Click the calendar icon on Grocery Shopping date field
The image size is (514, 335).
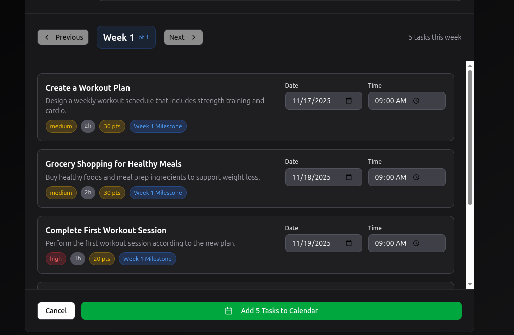(x=349, y=177)
